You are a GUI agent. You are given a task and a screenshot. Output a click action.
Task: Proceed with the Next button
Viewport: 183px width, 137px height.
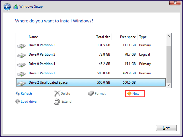tap(166, 128)
